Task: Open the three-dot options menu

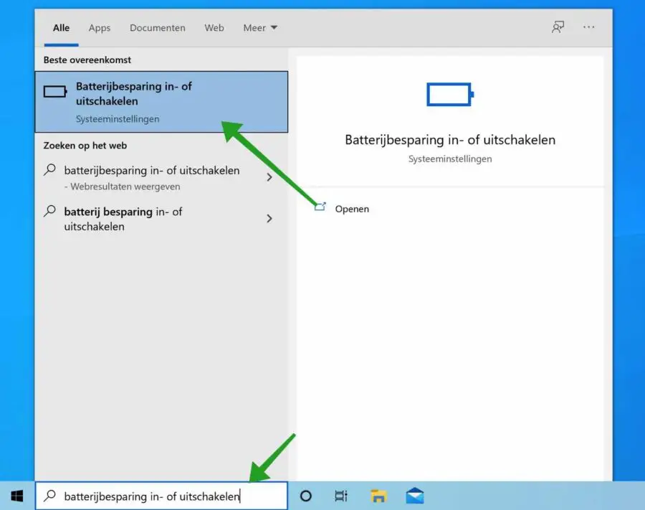Action: coord(588,27)
